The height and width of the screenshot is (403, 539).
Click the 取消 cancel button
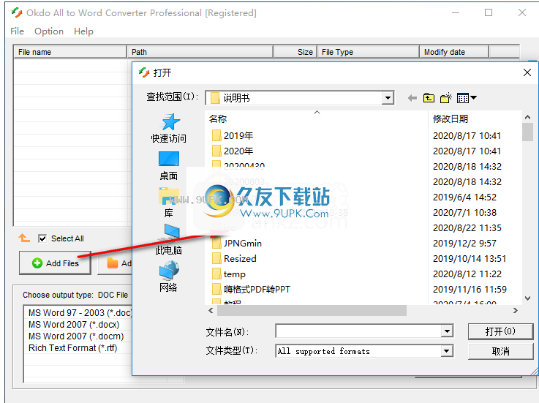[500, 351]
